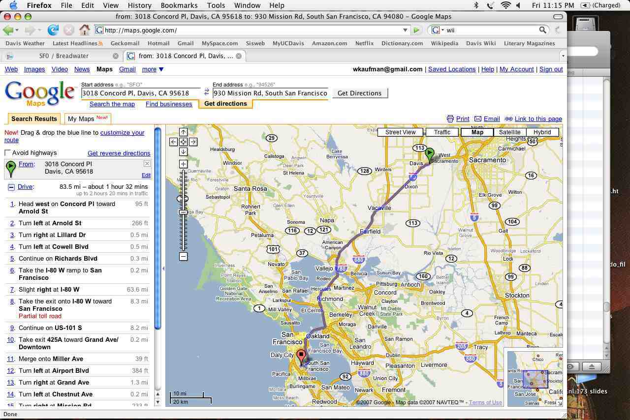Click the Firefox reload page button
The height and width of the screenshot is (420, 630).
[53, 30]
